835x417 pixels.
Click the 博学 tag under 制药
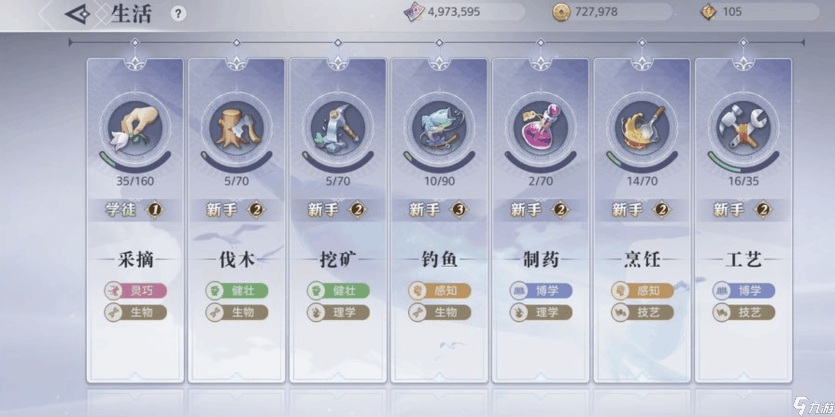(541, 291)
